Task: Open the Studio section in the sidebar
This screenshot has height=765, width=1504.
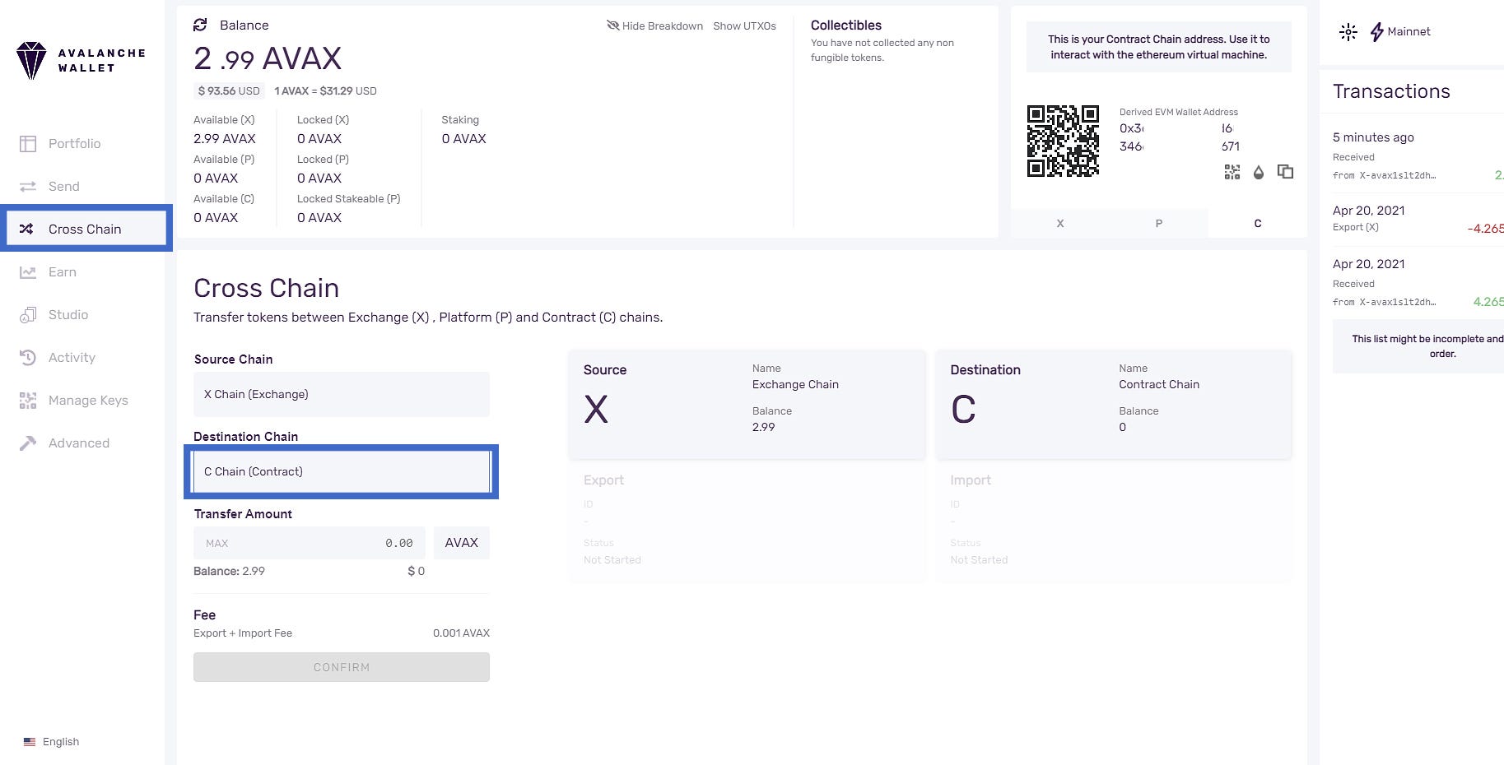Action: [68, 315]
